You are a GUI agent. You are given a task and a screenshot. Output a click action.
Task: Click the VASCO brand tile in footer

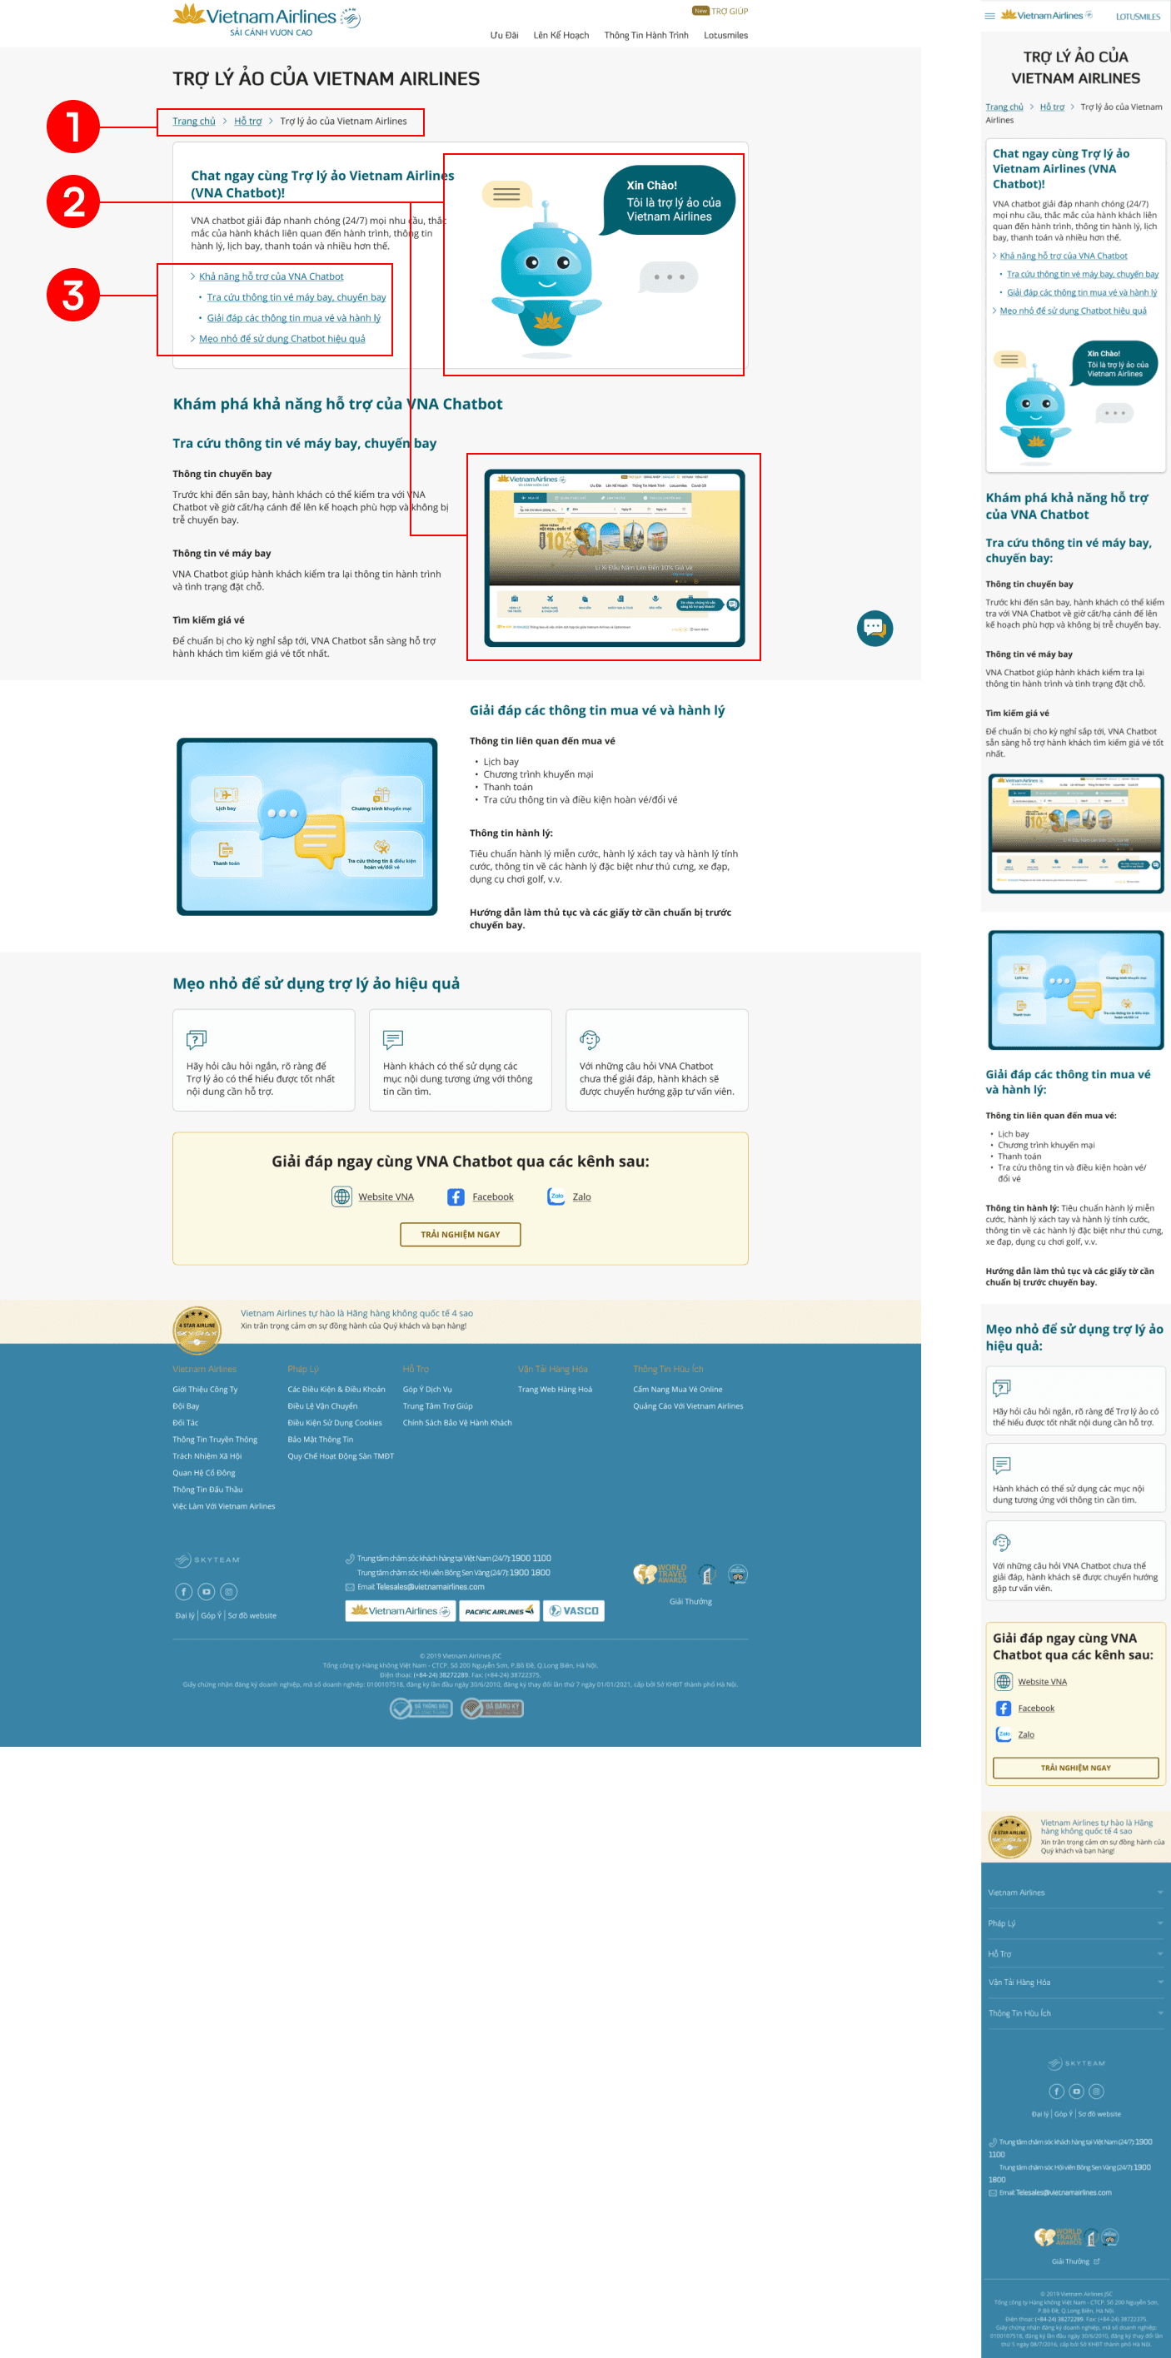(x=574, y=1611)
